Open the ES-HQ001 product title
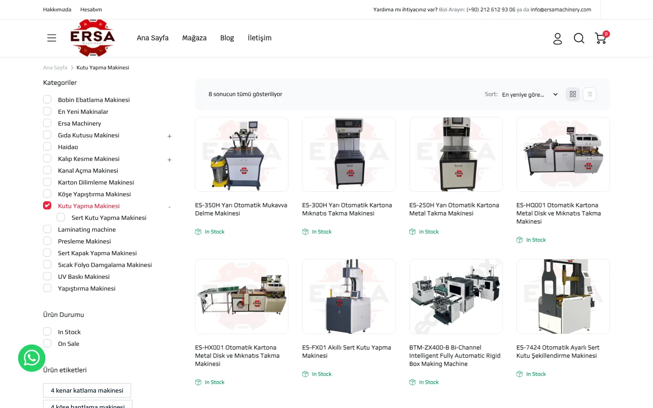 [x=559, y=214]
